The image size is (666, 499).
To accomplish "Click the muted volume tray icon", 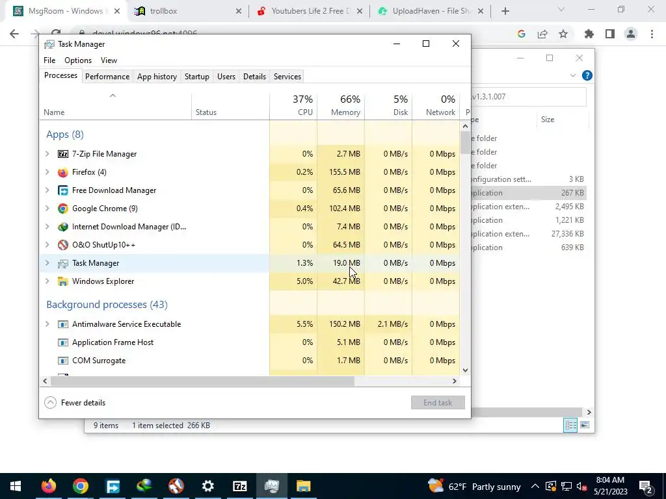I will click(x=582, y=486).
